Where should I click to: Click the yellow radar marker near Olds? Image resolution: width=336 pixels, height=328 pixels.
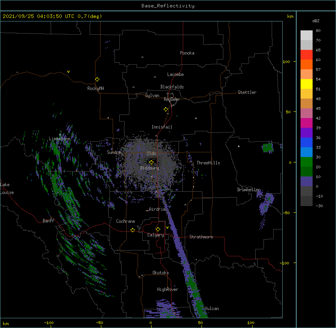[x=151, y=162]
